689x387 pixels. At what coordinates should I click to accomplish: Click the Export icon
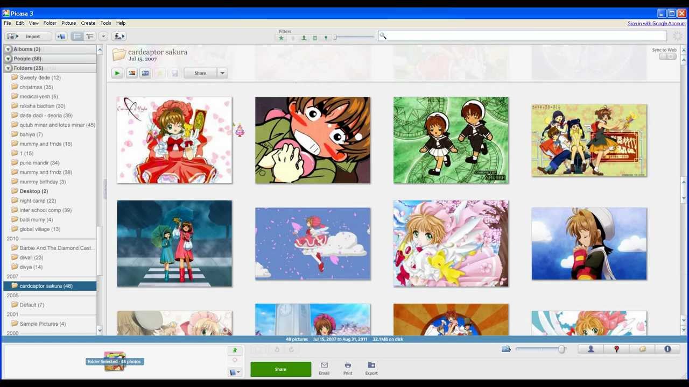371,368
